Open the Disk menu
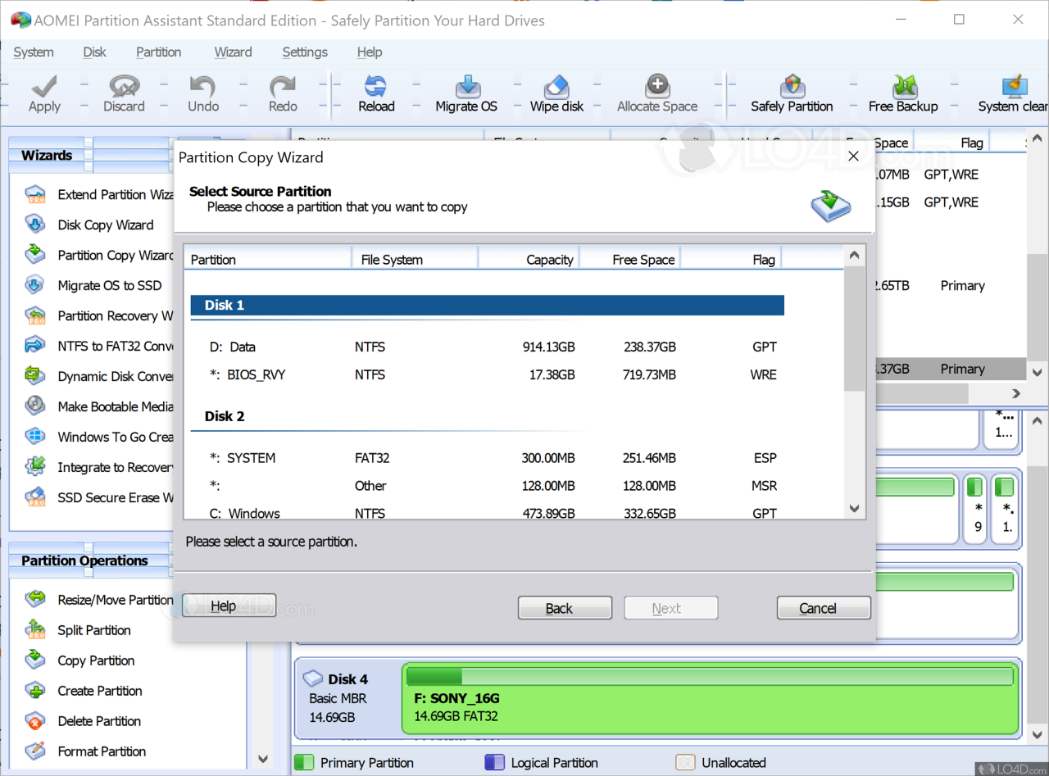1049x776 pixels. click(94, 52)
